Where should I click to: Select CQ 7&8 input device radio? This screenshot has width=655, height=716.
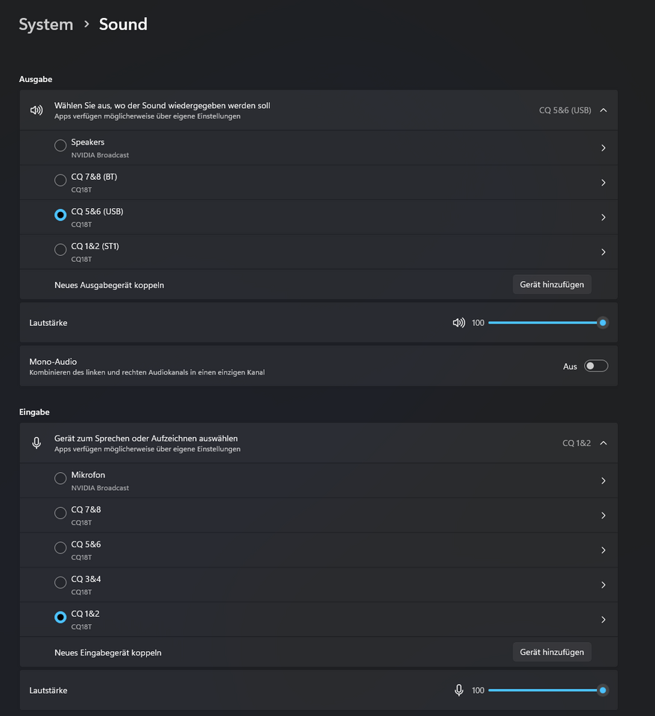coord(60,513)
